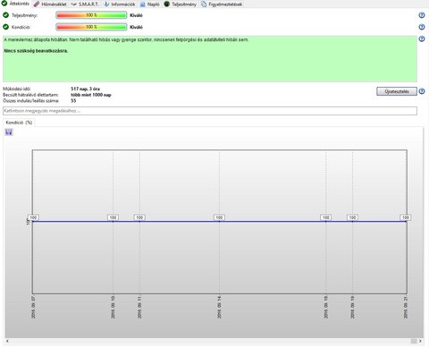The height and width of the screenshot is (348, 429).
Task: Open the S.M.A.R.T. tab
Action: click(85, 4)
